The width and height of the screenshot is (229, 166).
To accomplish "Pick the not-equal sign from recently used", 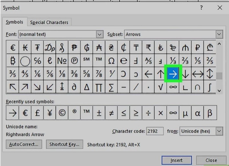I will click(x=111, y=113).
